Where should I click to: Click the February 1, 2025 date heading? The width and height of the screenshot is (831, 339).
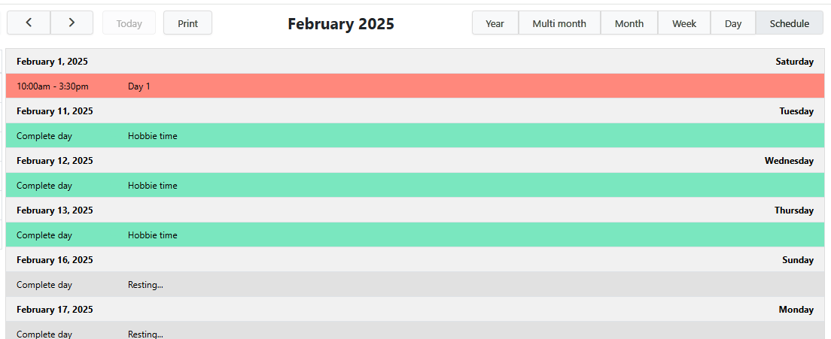pos(52,62)
